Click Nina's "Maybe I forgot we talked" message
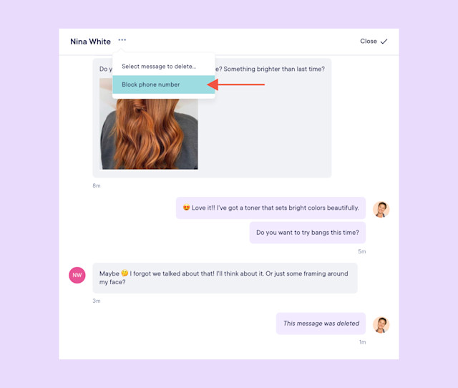Image resolution: width=458 pixels, height=388 pixels. tap(225, 278)
